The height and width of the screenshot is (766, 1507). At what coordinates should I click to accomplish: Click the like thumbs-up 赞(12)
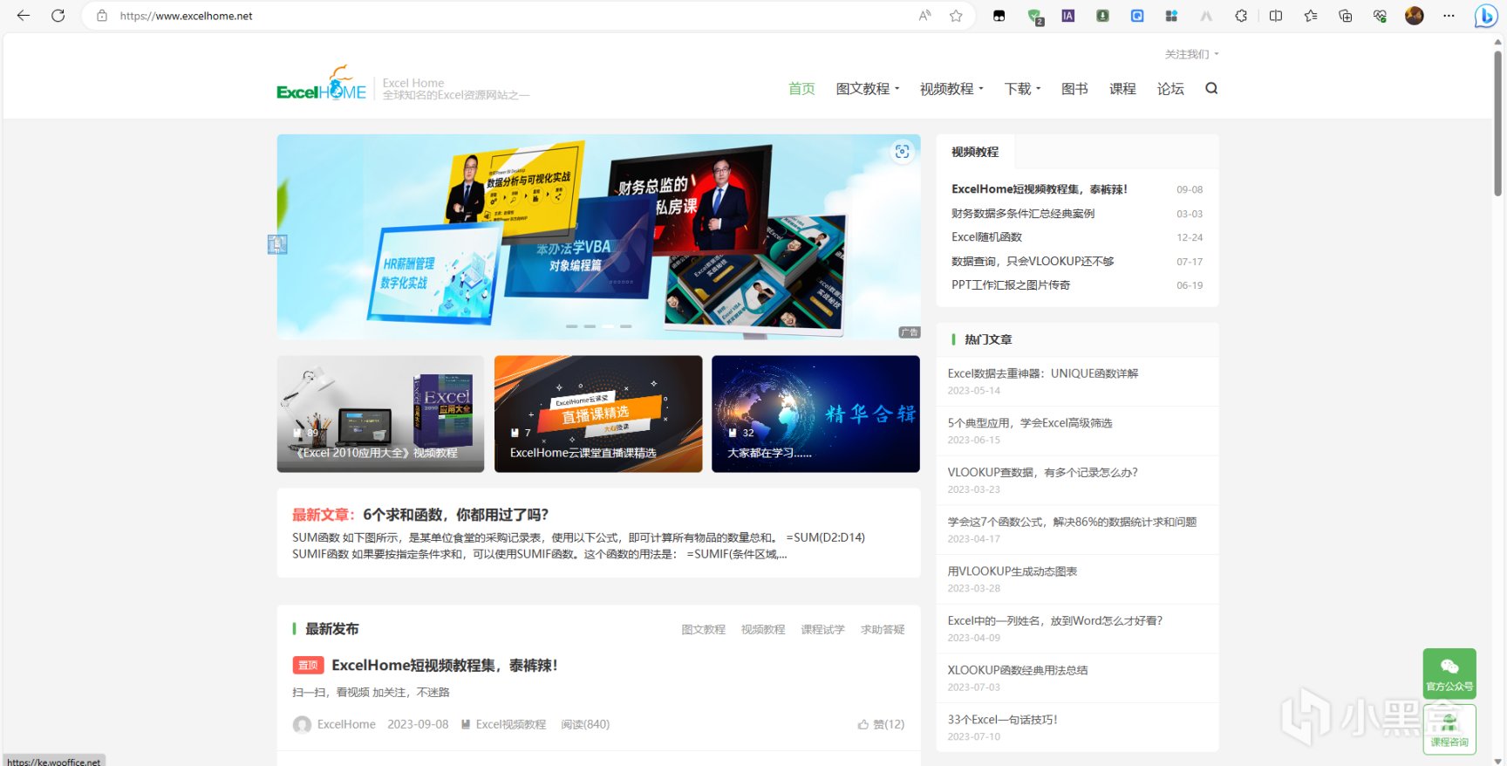[881, 724]
